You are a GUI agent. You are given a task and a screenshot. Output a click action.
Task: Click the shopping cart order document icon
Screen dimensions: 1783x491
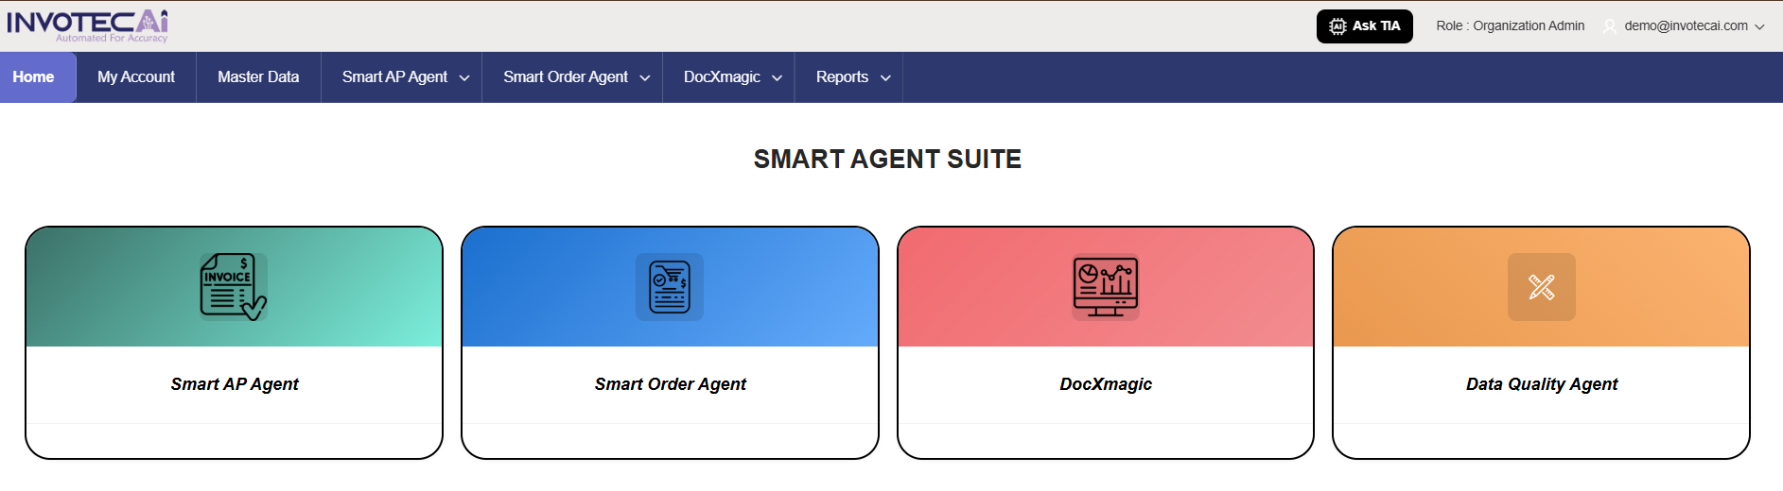[x=670, y=287]
